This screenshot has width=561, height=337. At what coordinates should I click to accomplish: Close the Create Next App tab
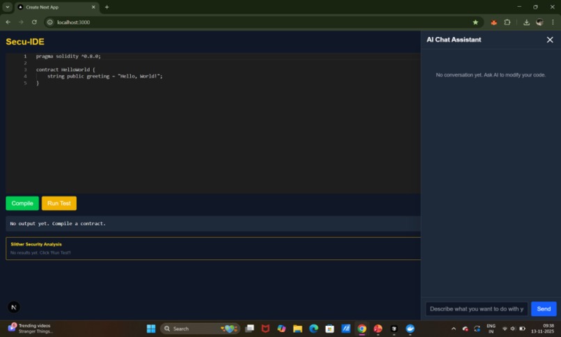click(x=93, y=7)
